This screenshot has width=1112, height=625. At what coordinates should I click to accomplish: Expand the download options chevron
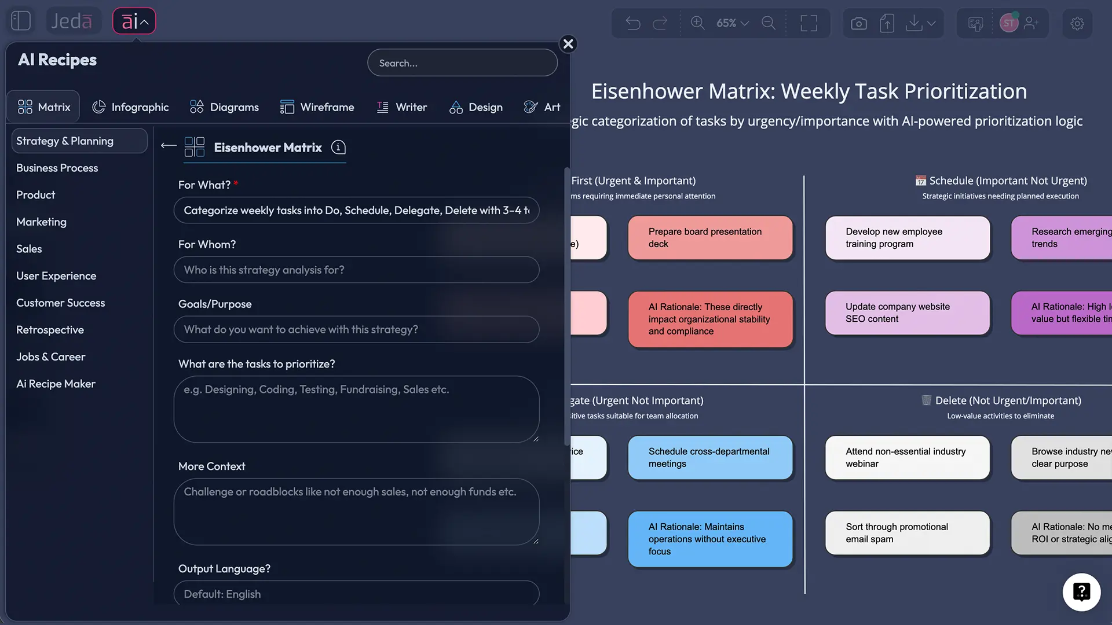pyautogui.click(x=931, y=23)
